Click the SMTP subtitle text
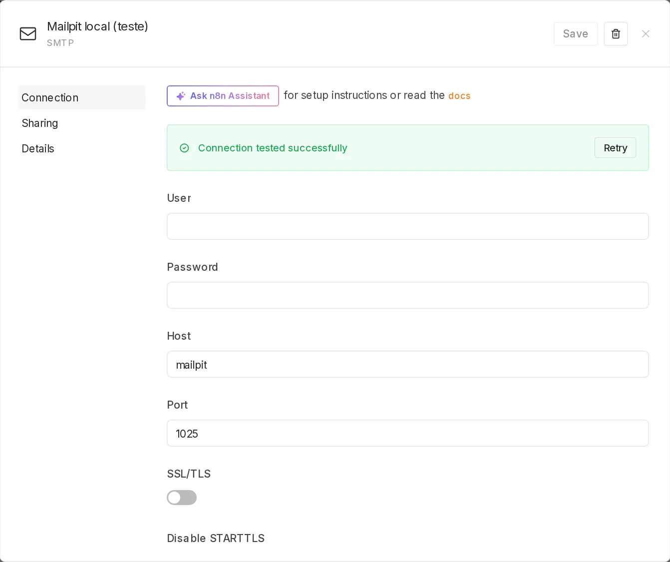The width and height of the screenshot is (670, 562). pyautogui.click(x=60, y=43)
